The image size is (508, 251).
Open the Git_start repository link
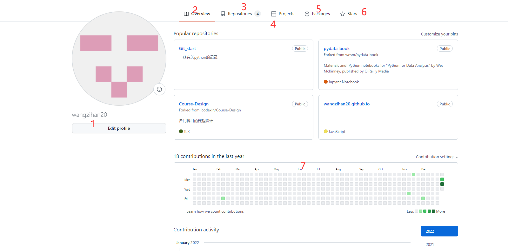coord(187,48)
